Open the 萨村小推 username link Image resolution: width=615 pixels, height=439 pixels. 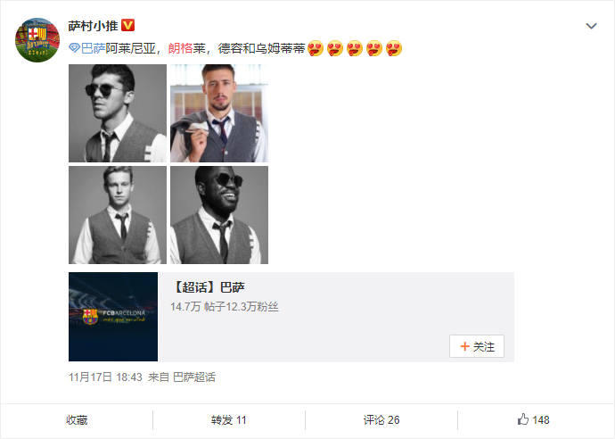coord(93,26)
